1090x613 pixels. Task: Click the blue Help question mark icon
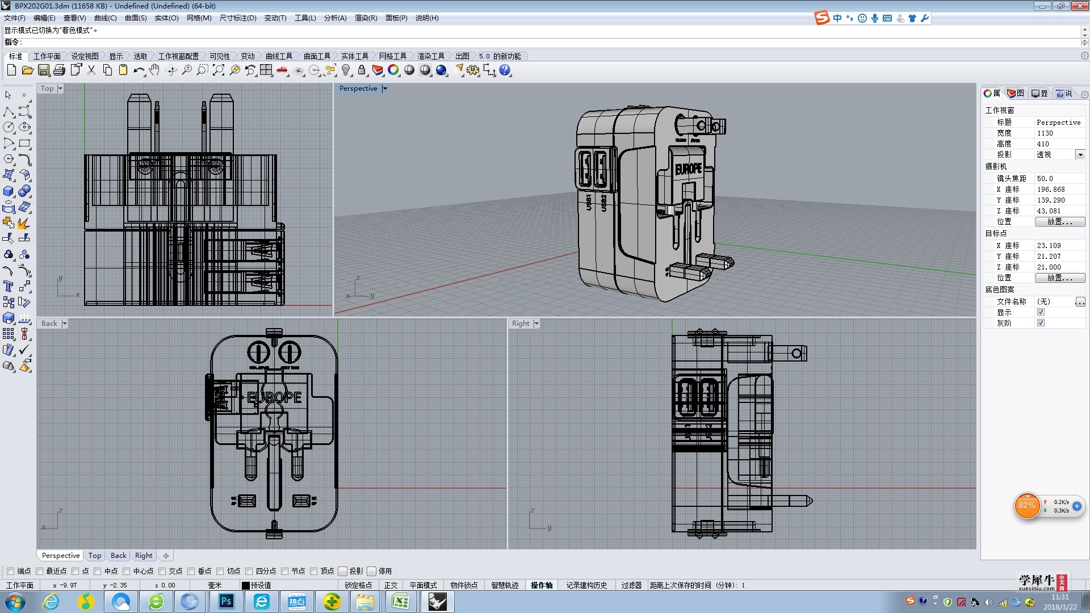coord(505,70)
